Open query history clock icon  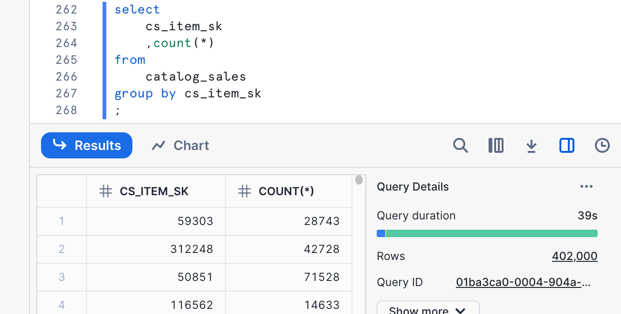coord(602,146)
